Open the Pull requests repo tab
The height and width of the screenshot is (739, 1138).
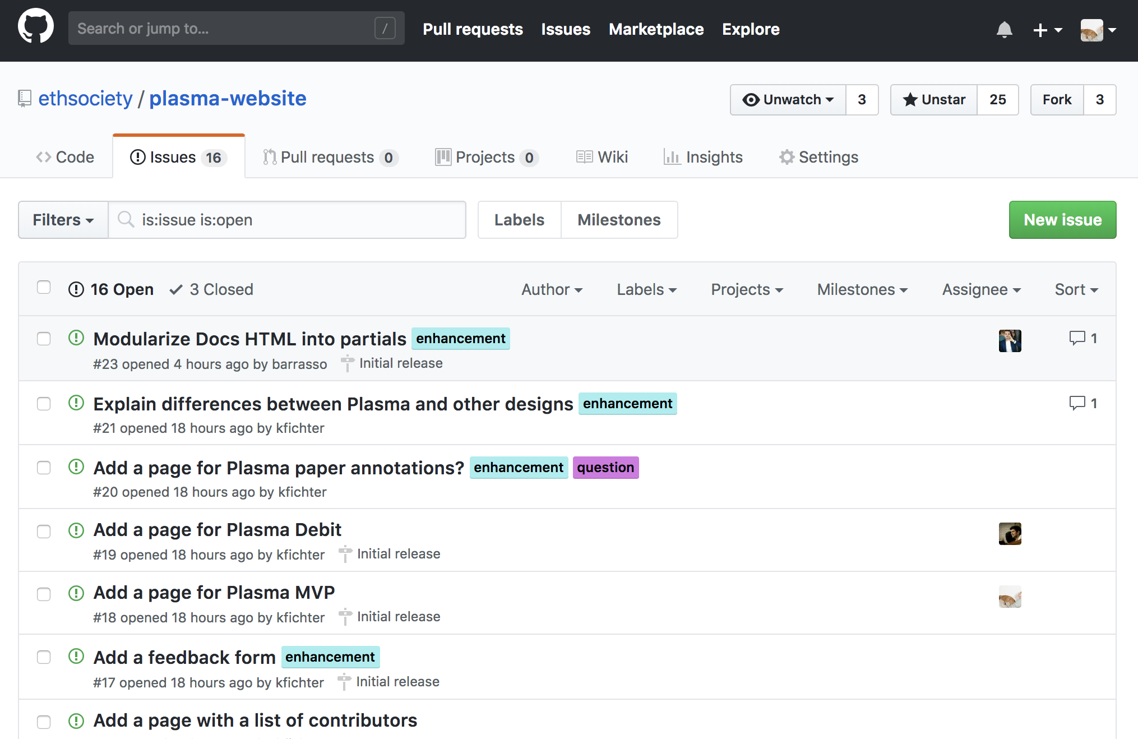point(330,157)
